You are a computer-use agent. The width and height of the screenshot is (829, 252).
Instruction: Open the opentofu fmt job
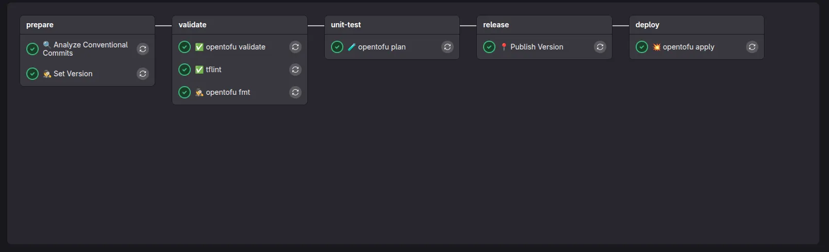[227, 92]
